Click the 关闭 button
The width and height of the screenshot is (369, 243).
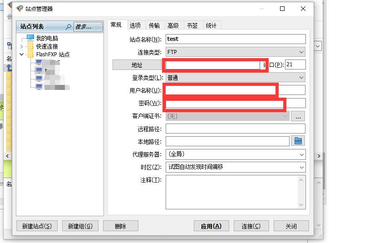(291, 226)
